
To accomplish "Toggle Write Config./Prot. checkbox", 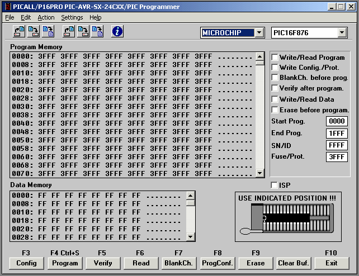I will [275, 67].
